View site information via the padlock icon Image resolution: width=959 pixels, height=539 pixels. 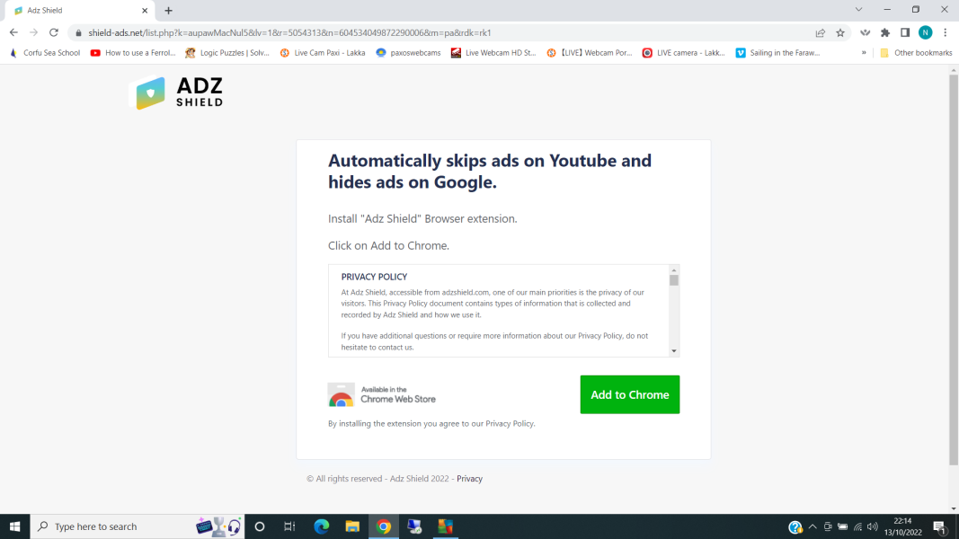coord(78,31)
